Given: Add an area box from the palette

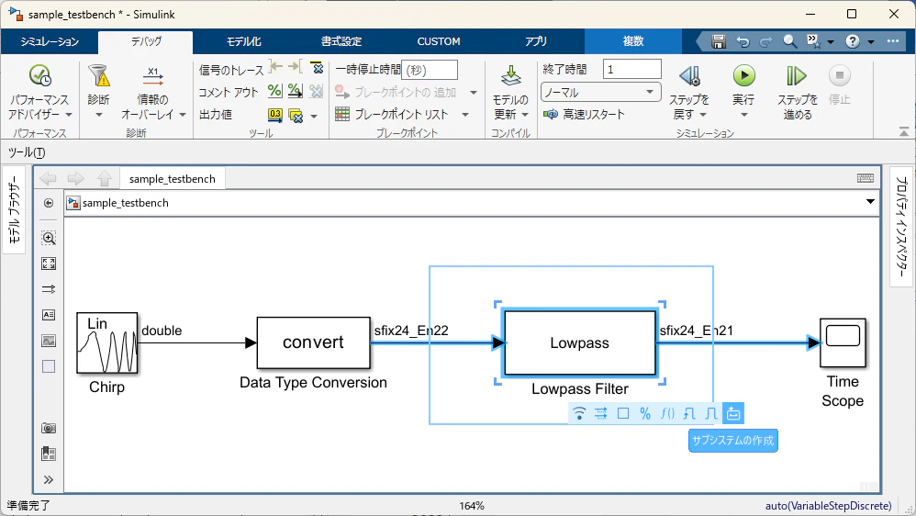Looking at the screenshot, I should (49, 366).
